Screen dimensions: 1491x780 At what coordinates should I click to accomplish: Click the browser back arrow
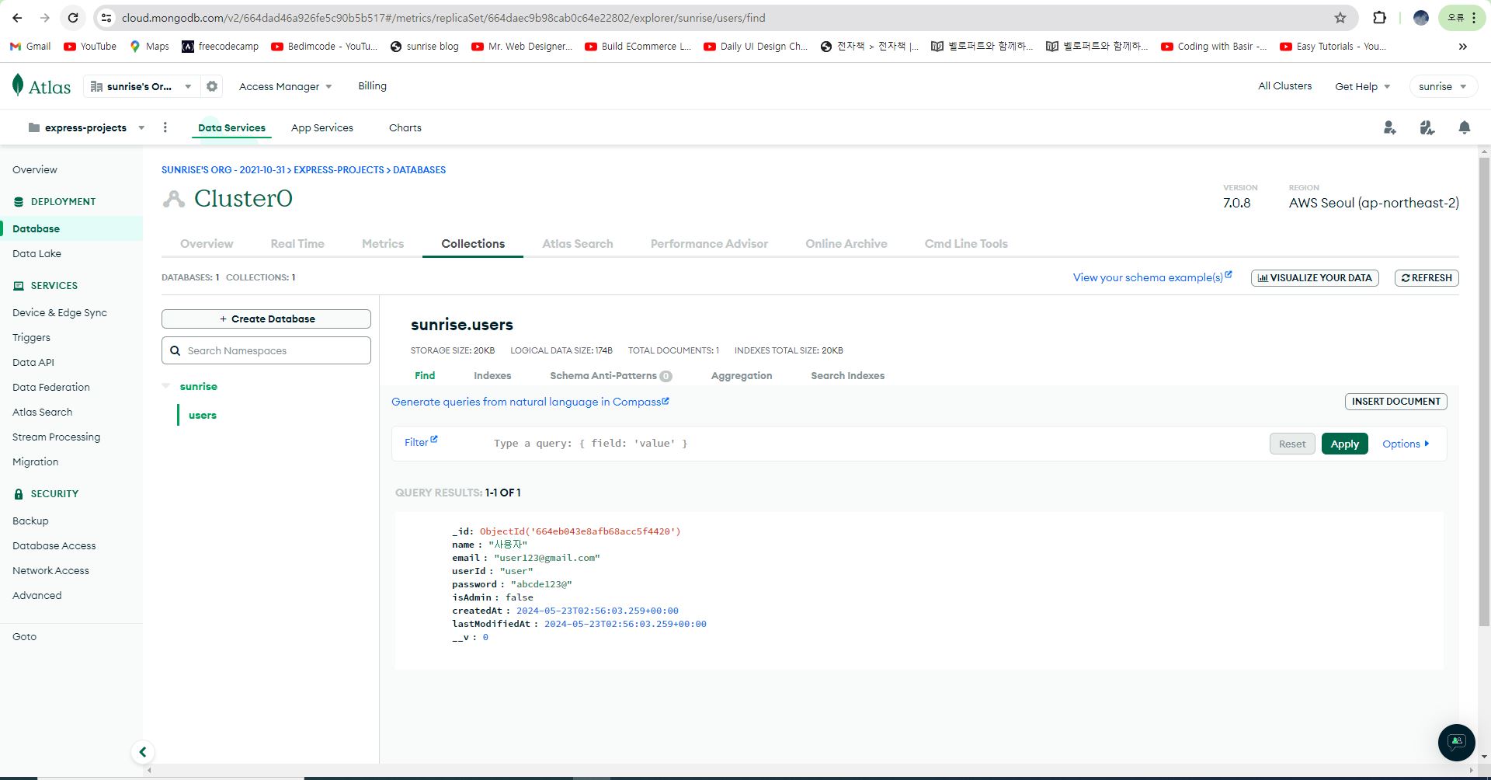17,18
